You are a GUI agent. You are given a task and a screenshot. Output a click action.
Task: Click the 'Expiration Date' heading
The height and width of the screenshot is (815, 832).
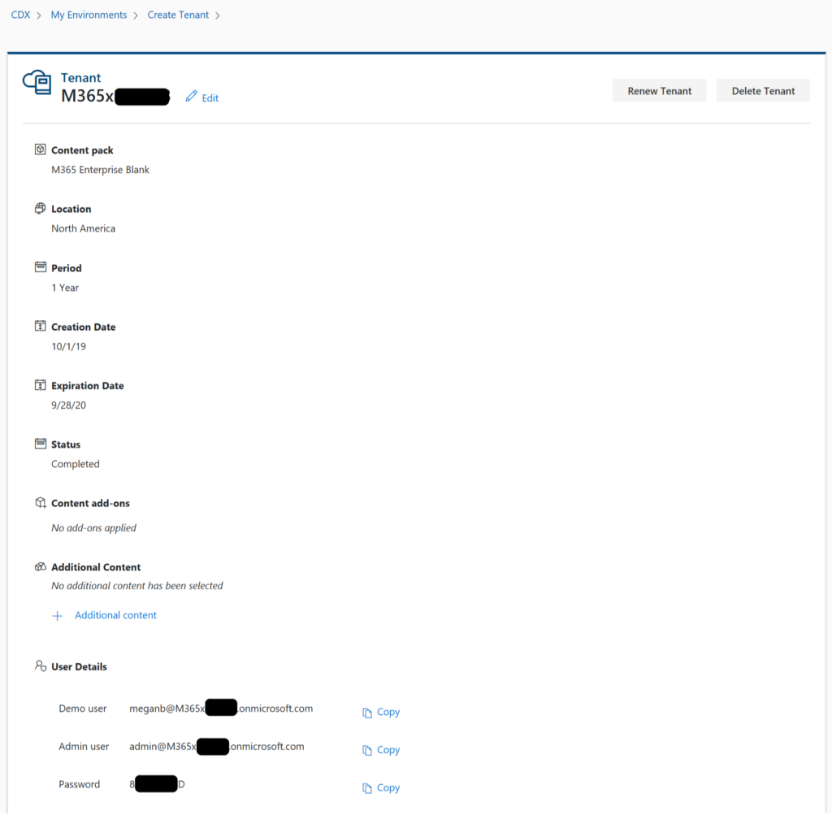pos(88,386)
